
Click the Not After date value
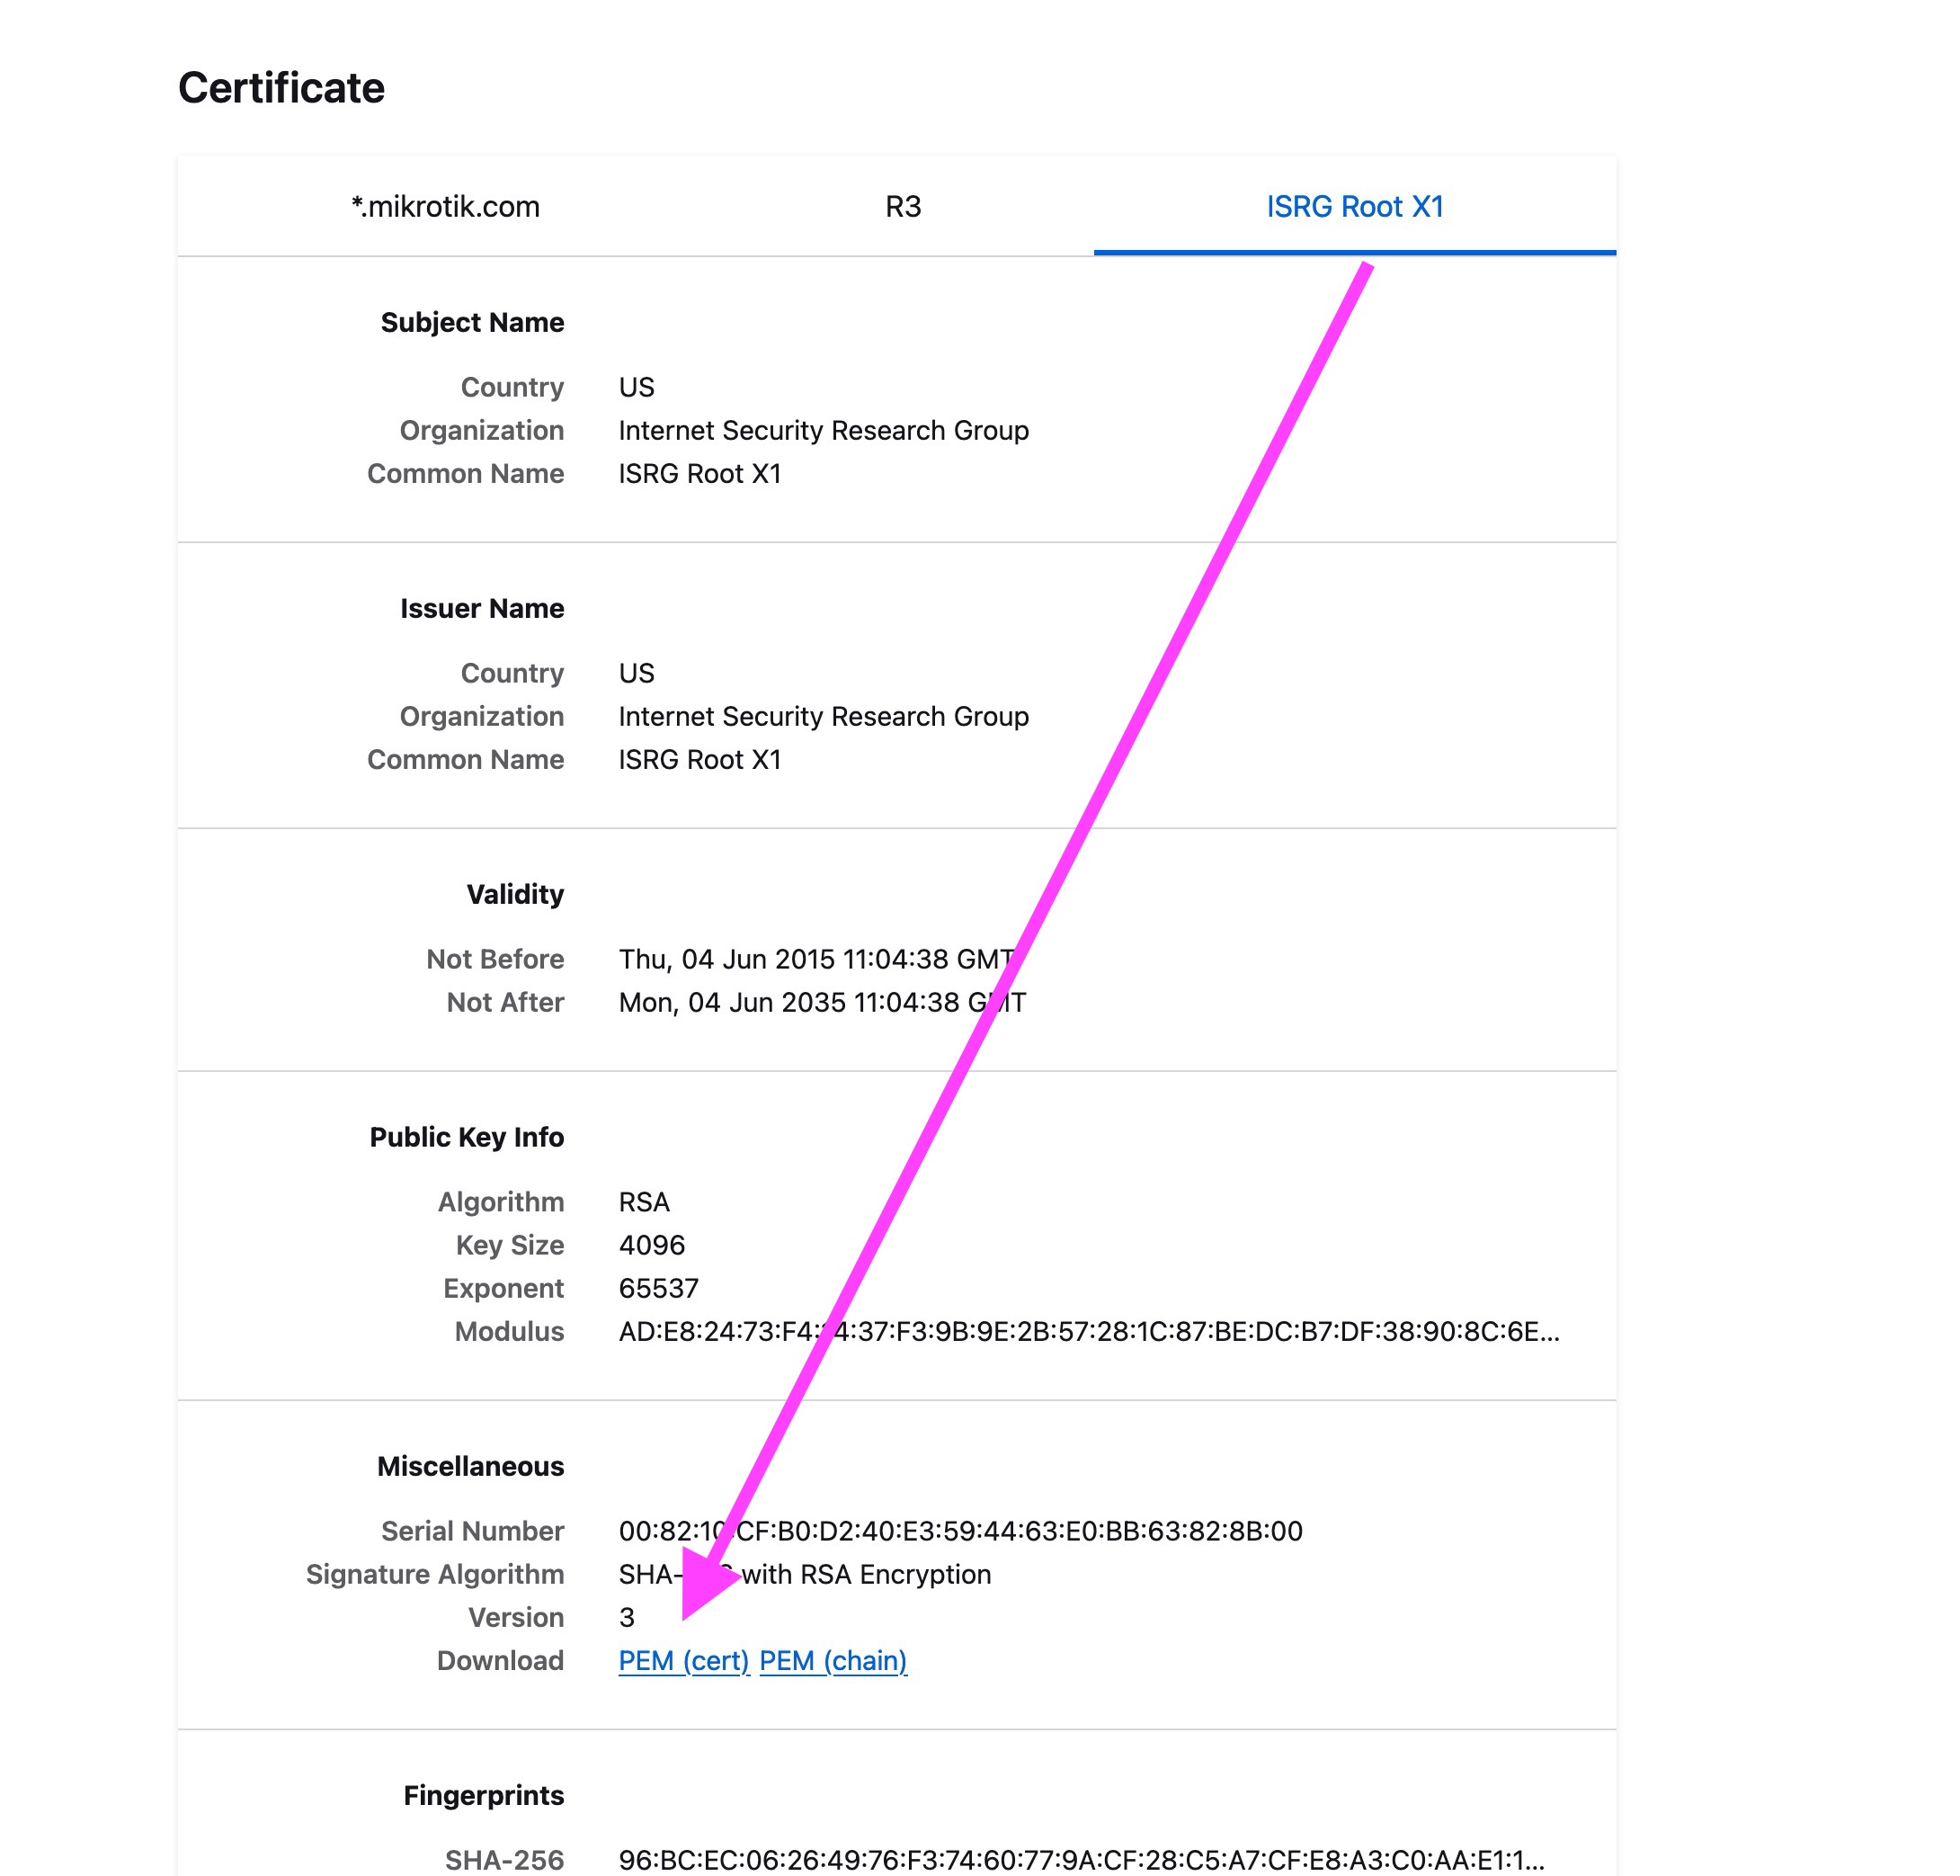(x=822, y=1002)
